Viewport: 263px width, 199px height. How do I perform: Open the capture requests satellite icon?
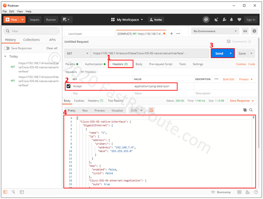point(216,20)
